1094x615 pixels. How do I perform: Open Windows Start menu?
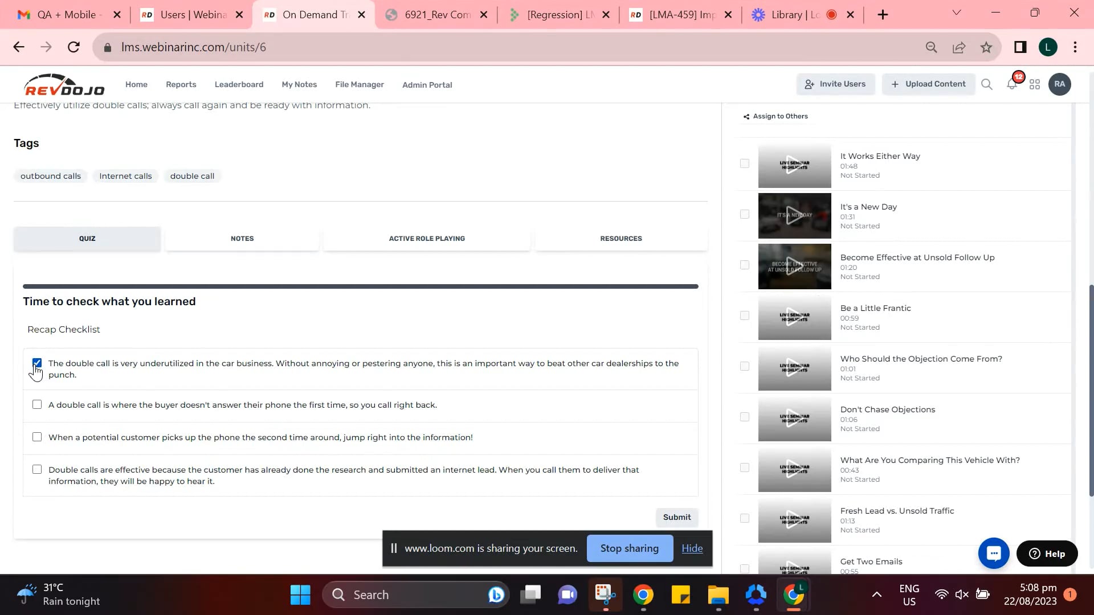pyautogui.click(x=300, y=595)
